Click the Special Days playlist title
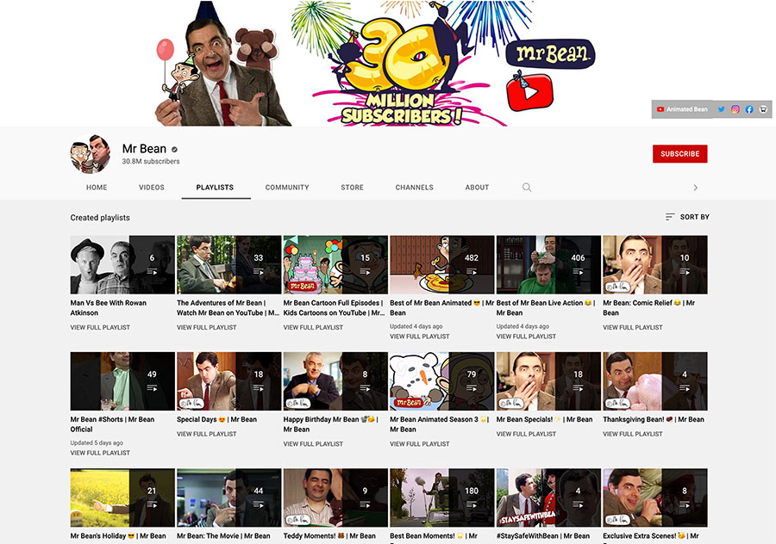 (216, 419)
